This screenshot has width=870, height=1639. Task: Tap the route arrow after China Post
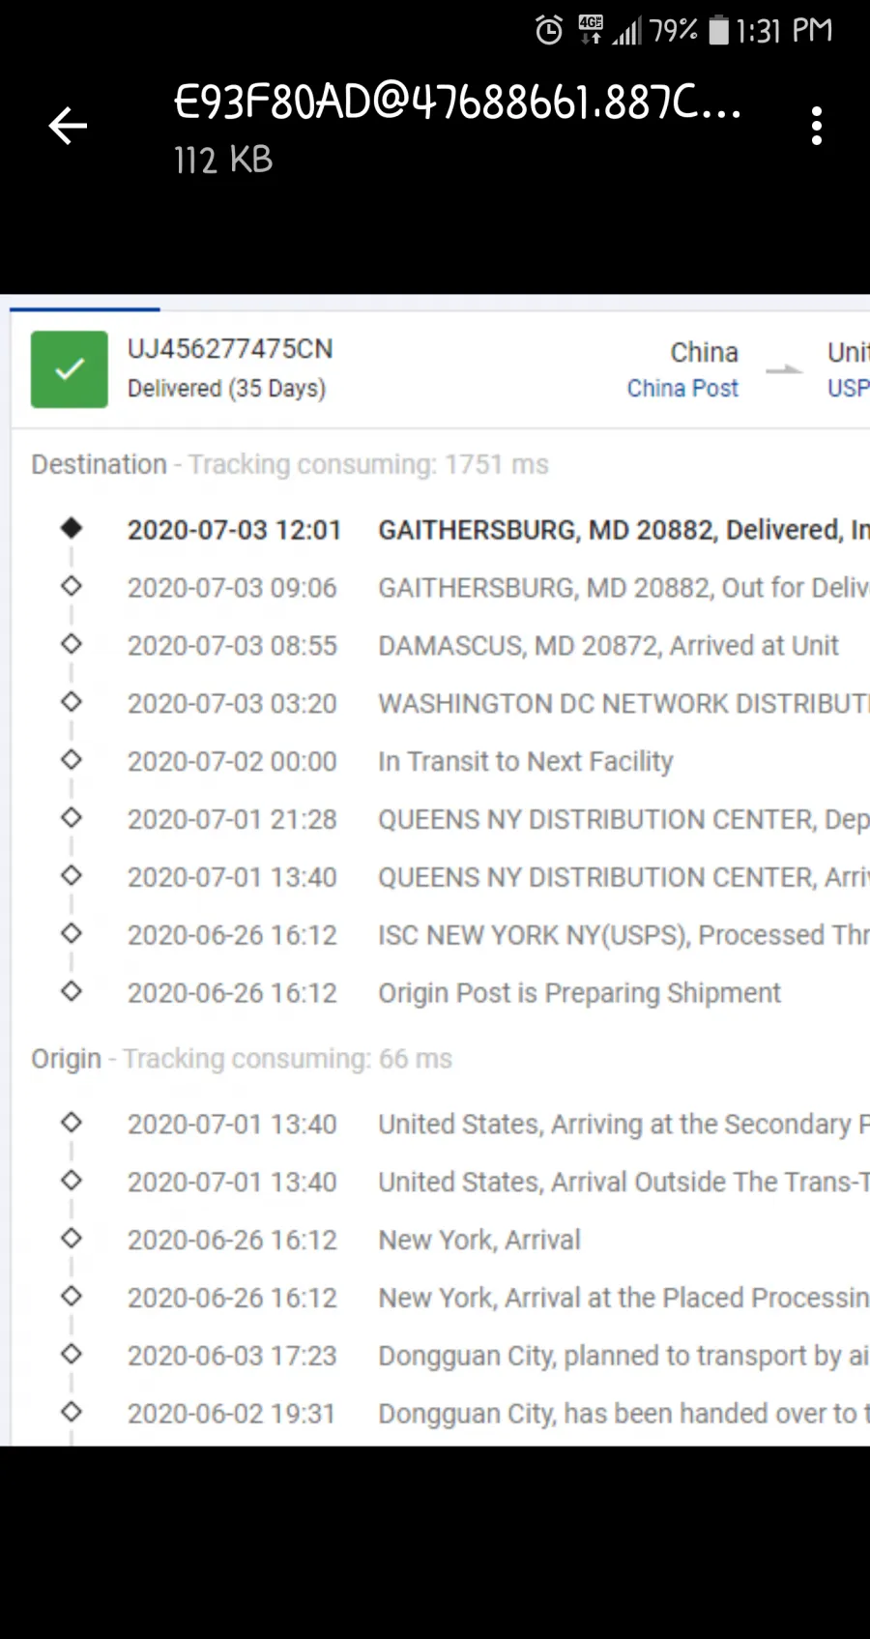click(x=784, y=369)
